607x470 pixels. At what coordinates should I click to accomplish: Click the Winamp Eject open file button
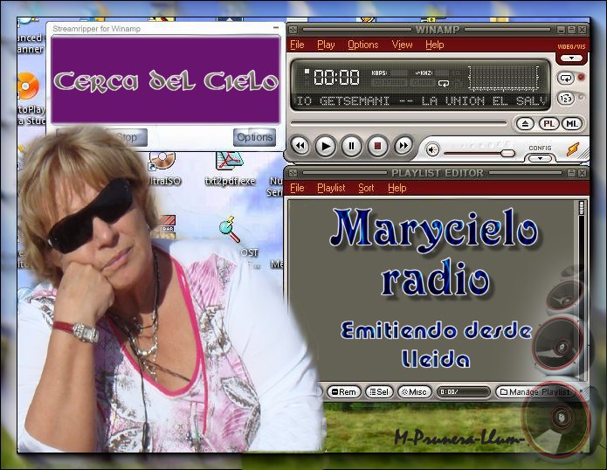[525, 124]
